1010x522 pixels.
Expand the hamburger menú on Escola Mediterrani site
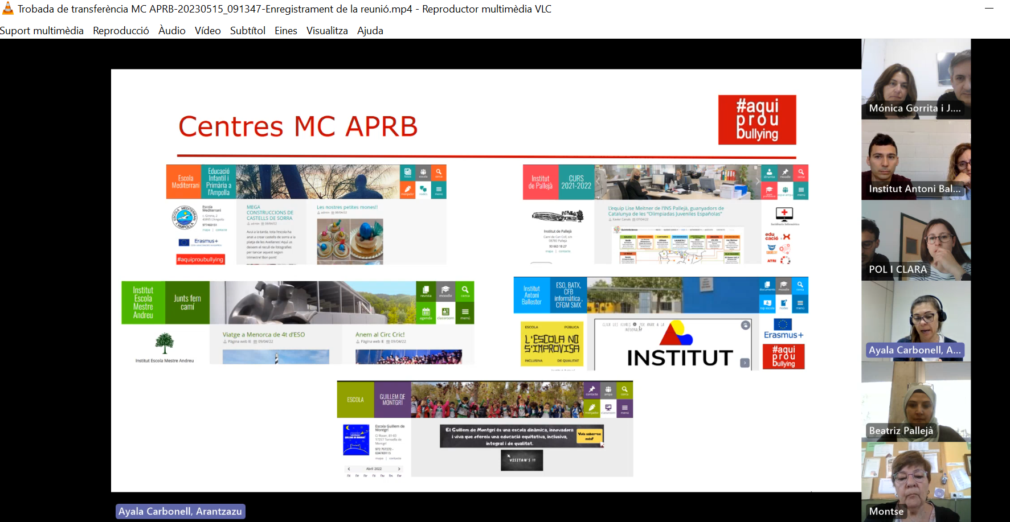439,190
